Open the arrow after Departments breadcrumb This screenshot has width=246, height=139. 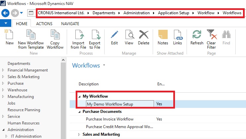119,13
